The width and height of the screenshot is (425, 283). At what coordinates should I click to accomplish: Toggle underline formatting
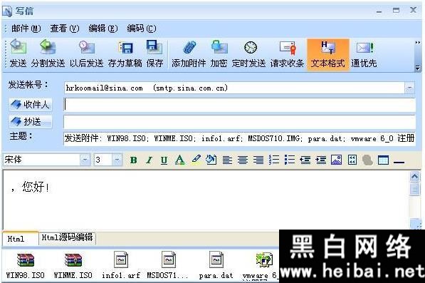click(x=164, y=160)
